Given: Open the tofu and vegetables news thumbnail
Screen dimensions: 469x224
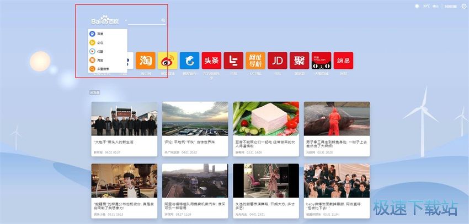Looking at the screenshot, I should click(x=266, y=119).
